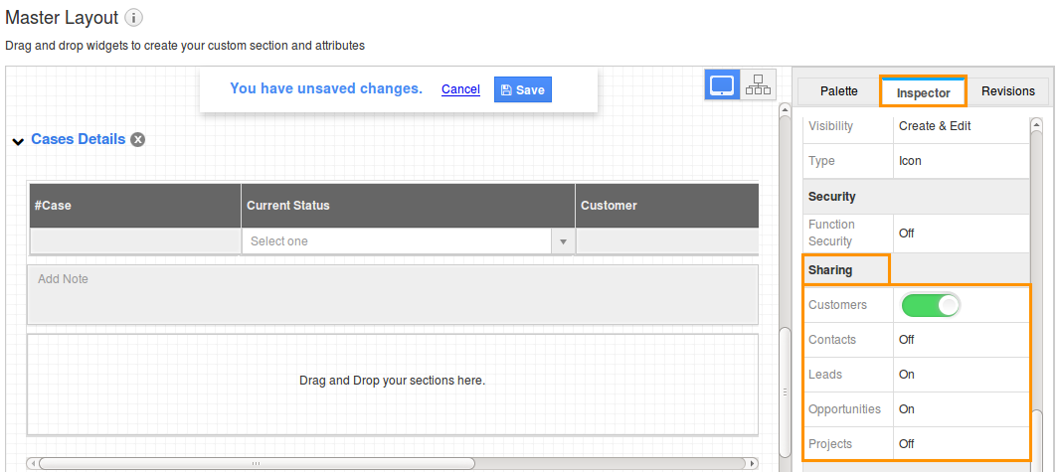The height and width of the screenshot is (472, 1059).
Task: Switch to desktop layout view icon
Action: coord(722,85)
